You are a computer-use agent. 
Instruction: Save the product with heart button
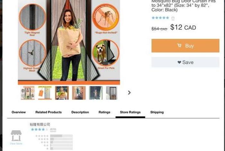[x=185, y=62]
